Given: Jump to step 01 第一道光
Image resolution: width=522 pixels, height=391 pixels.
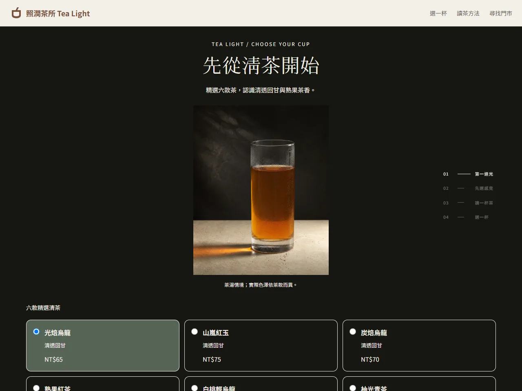Looking at the screenshot, I should 468,174.
